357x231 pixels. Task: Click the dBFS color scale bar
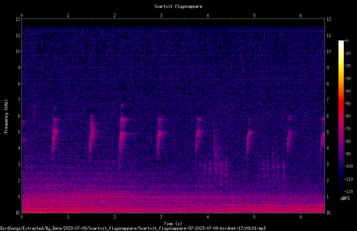341,116
